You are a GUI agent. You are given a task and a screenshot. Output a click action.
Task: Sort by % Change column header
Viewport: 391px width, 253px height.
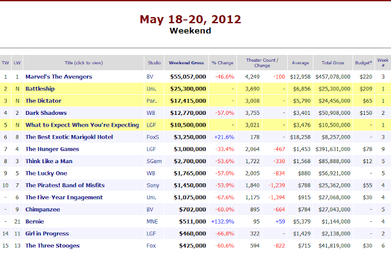(222, 63)
